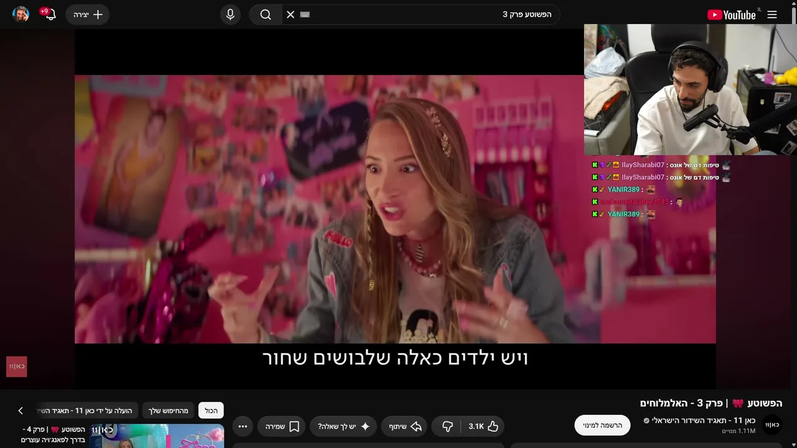
Task: Open the account avatar menu
Action: [21, 14]
